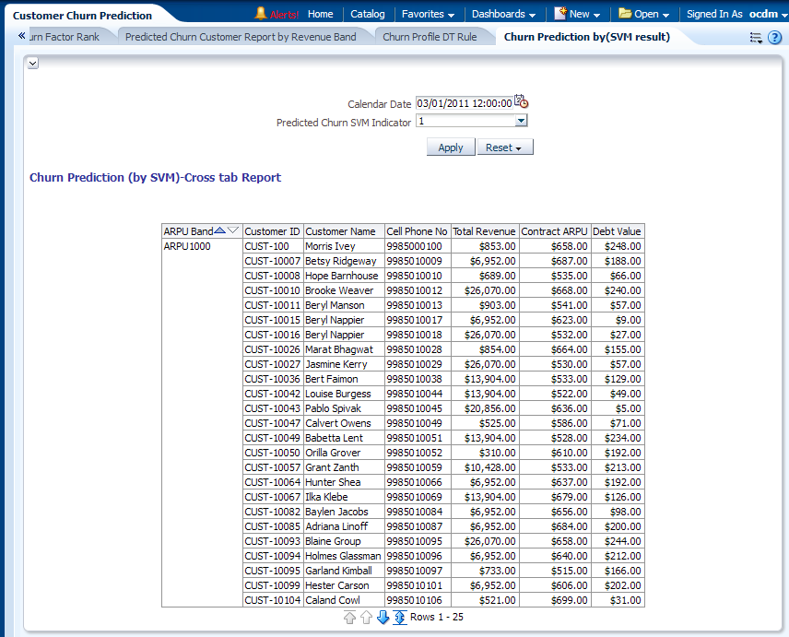Expand the Dashboards menu
This screenshot has width=789, height=637.
click(503, 15)
